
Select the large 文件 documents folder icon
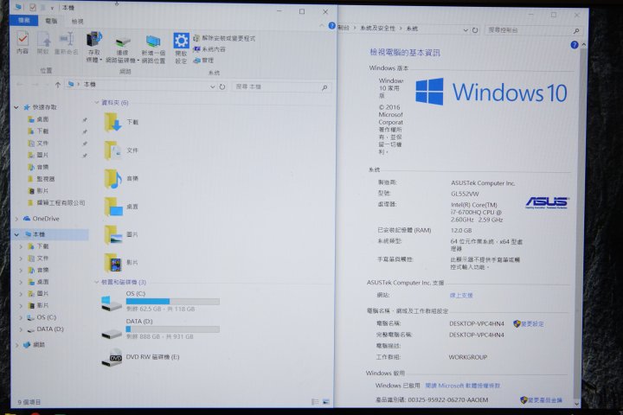tap(112, 150)
